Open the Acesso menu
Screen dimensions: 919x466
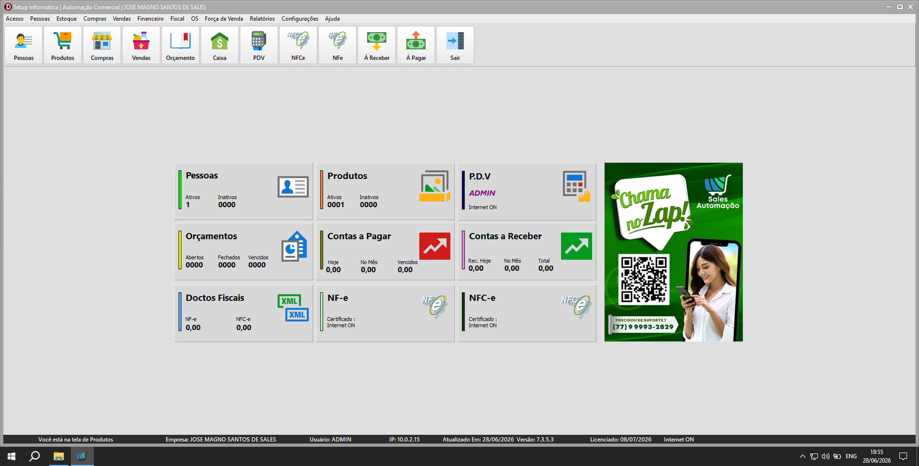pyautogui.click(x=14, y=19)
